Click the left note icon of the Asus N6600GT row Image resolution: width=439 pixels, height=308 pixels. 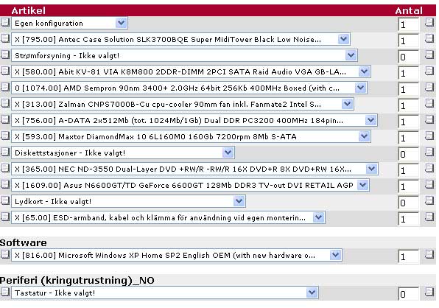coord(5,184)
